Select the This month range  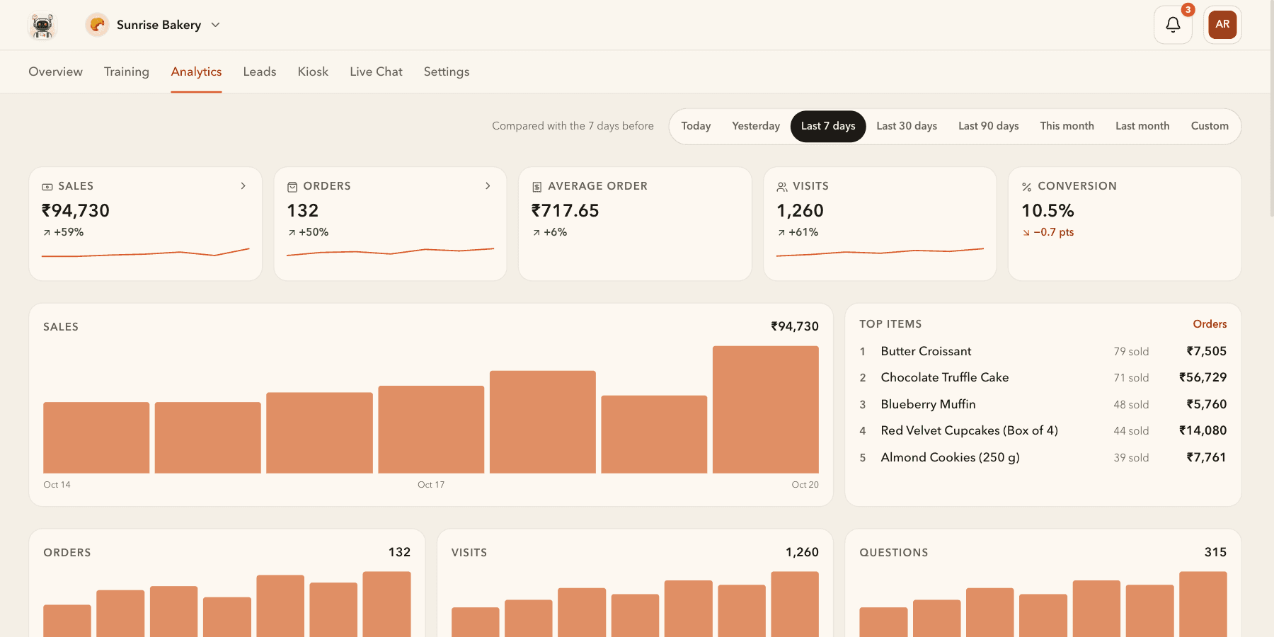click(1067, 126)
